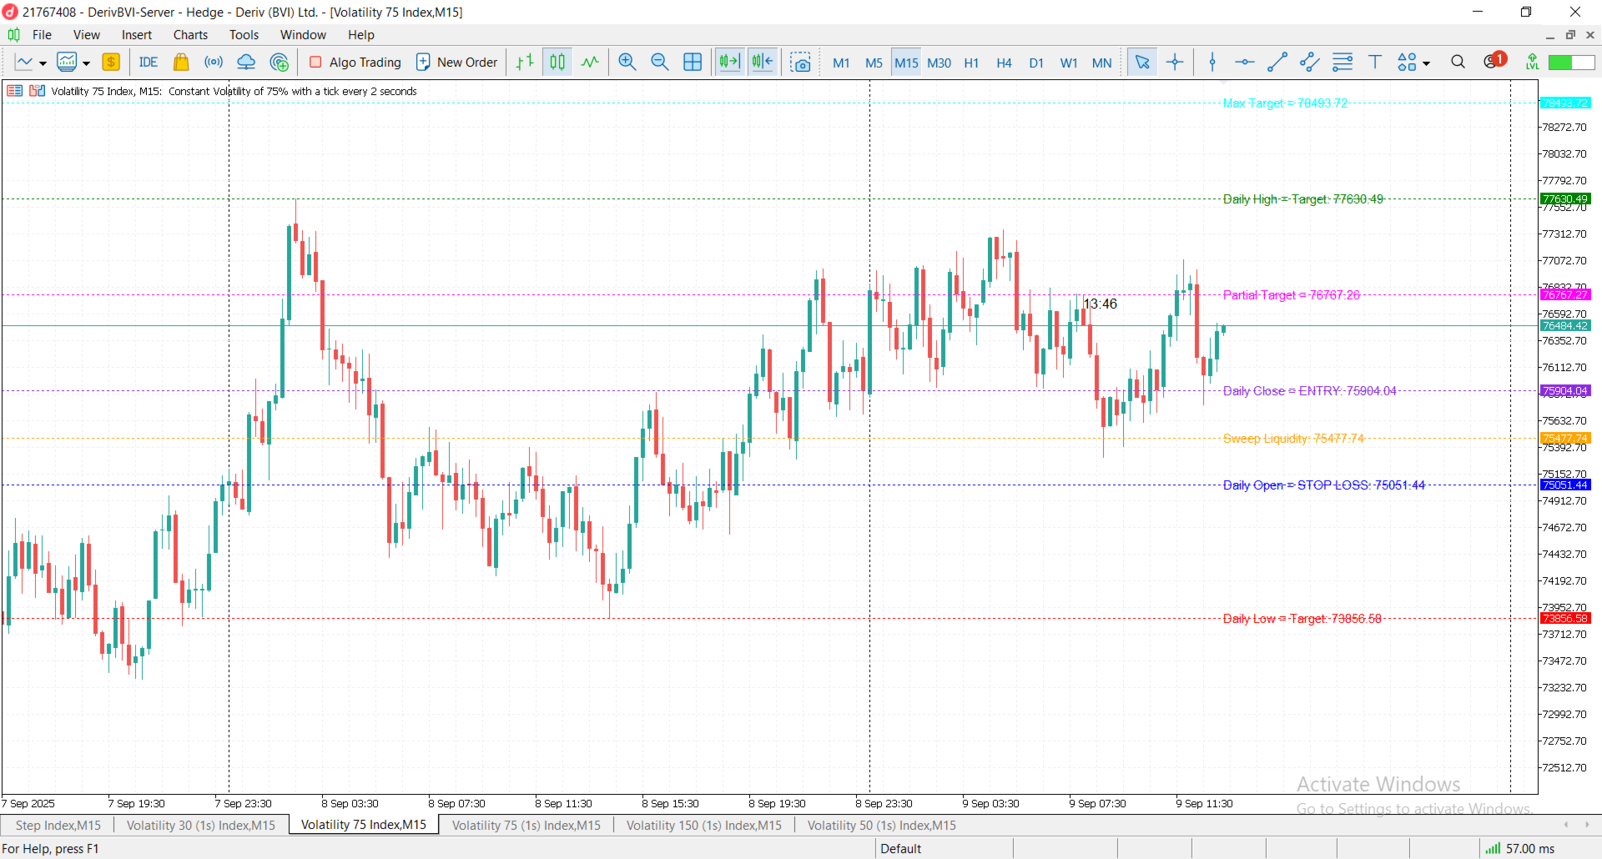Viewport: 1602px width, 859px height.
Task: Switch to Step Index,M15 tab
Action: 58,826
